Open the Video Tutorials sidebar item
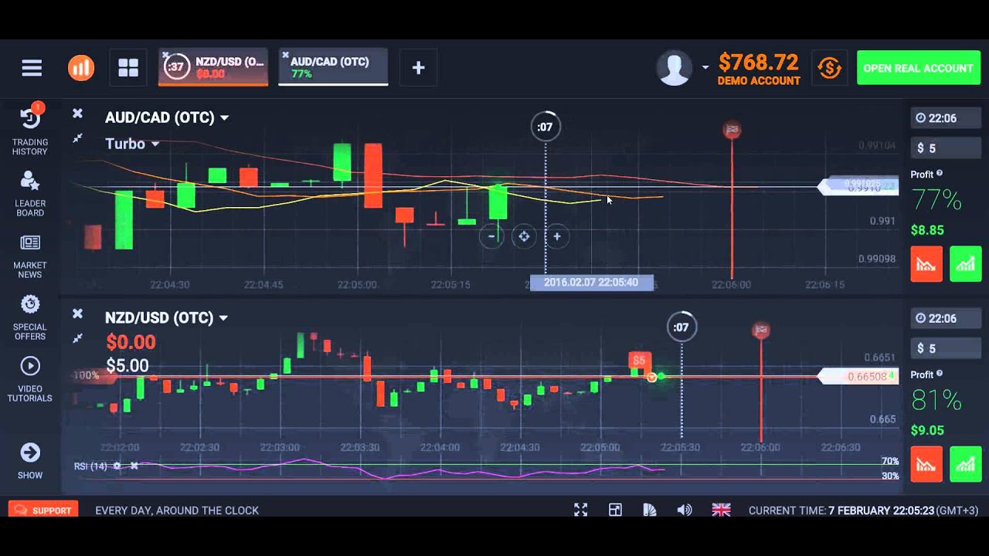Image resolution: width=989 pixels, height=556 pixels. 30,379
